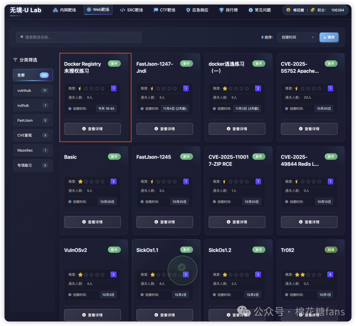
Task: Click 查看详情 on the Basic card
Action: pos(92,222)
